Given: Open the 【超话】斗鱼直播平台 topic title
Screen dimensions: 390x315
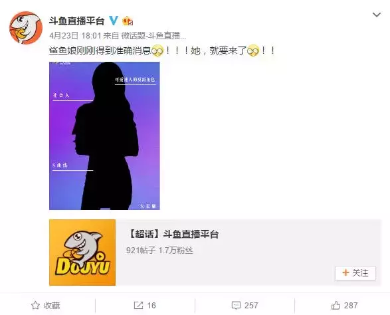Looking at the screenshot, I should pos(173,234).
